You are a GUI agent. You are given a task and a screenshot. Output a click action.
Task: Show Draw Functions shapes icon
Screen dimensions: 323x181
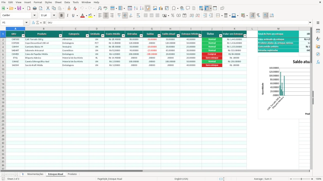222,8
